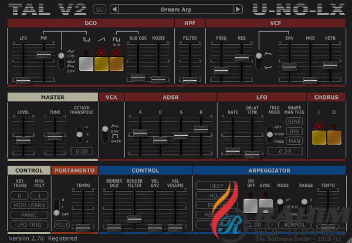The height and width of the screenshot is (243, 352).
Task: Click the DCO LFO slider handle
Action: [x=23, y=80]
